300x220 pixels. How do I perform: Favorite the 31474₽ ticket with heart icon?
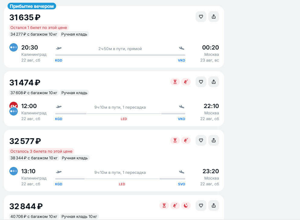201,82
